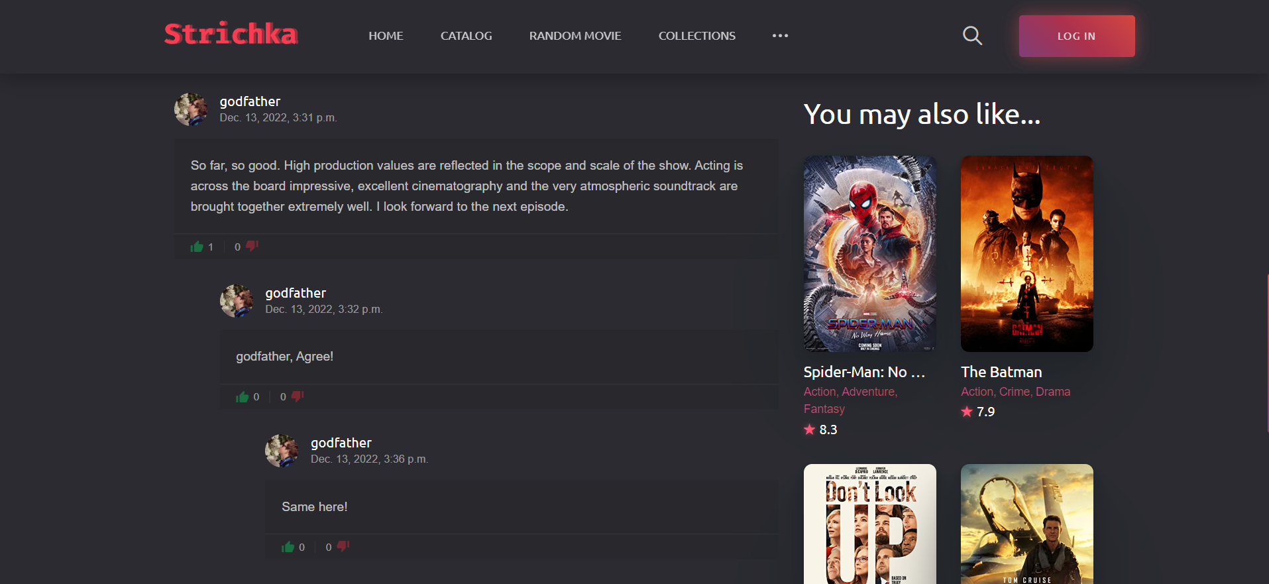Select RANDOM MOVIE in navigation
The height and width of the screenshot is (584, 1269).
pos(575,36)
